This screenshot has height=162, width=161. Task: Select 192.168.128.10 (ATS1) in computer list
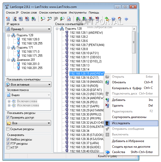pos(84,53)
